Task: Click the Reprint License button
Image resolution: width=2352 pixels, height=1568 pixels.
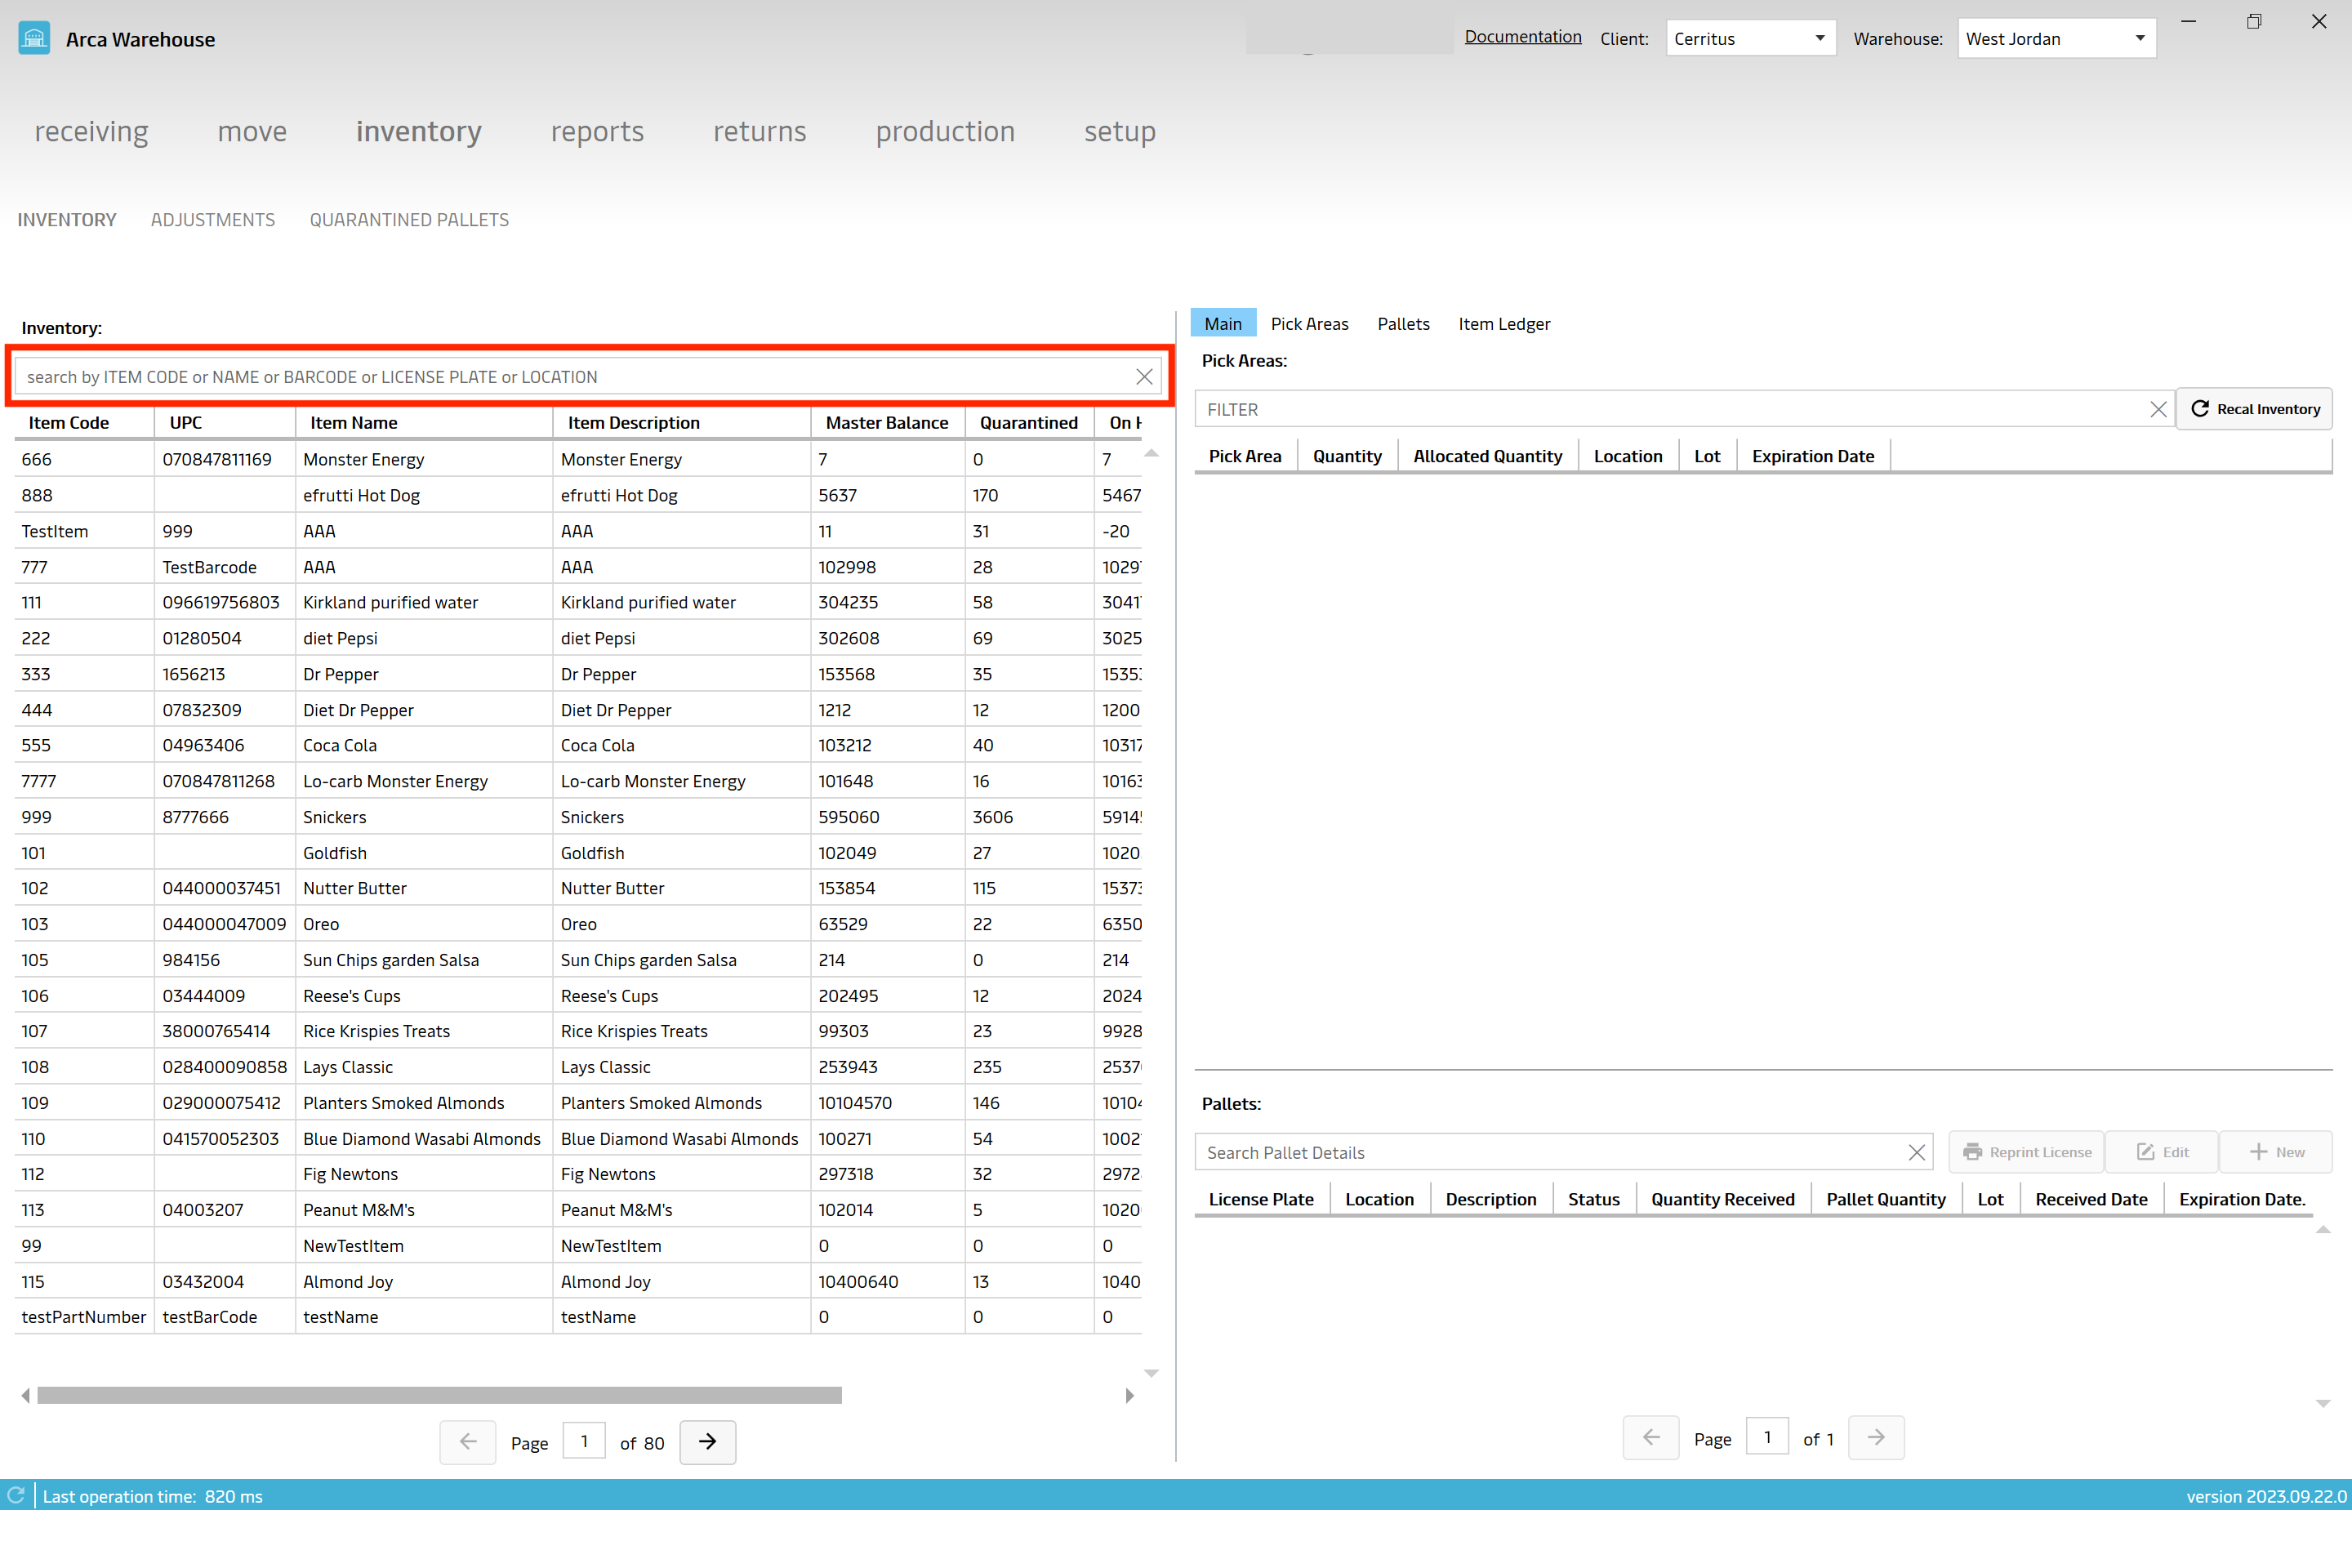Action: click(x=2027, y=1152)
